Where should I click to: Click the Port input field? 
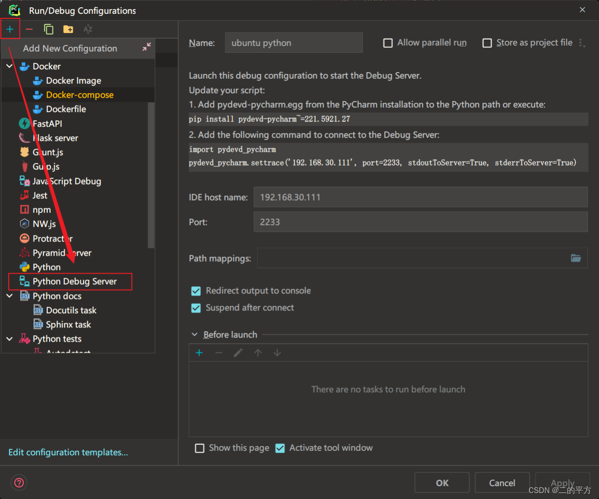[x=421, y=222]
